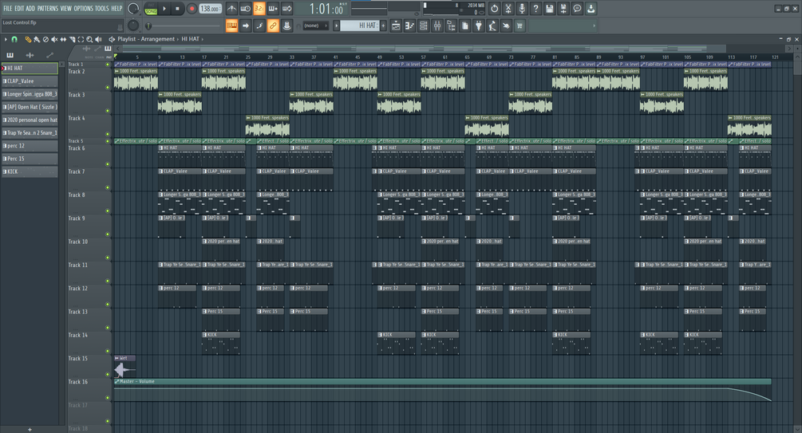Play the song with the play button

point(164,9)
